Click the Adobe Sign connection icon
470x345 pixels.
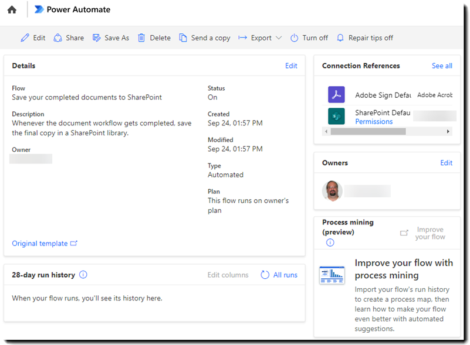point(336,94)
